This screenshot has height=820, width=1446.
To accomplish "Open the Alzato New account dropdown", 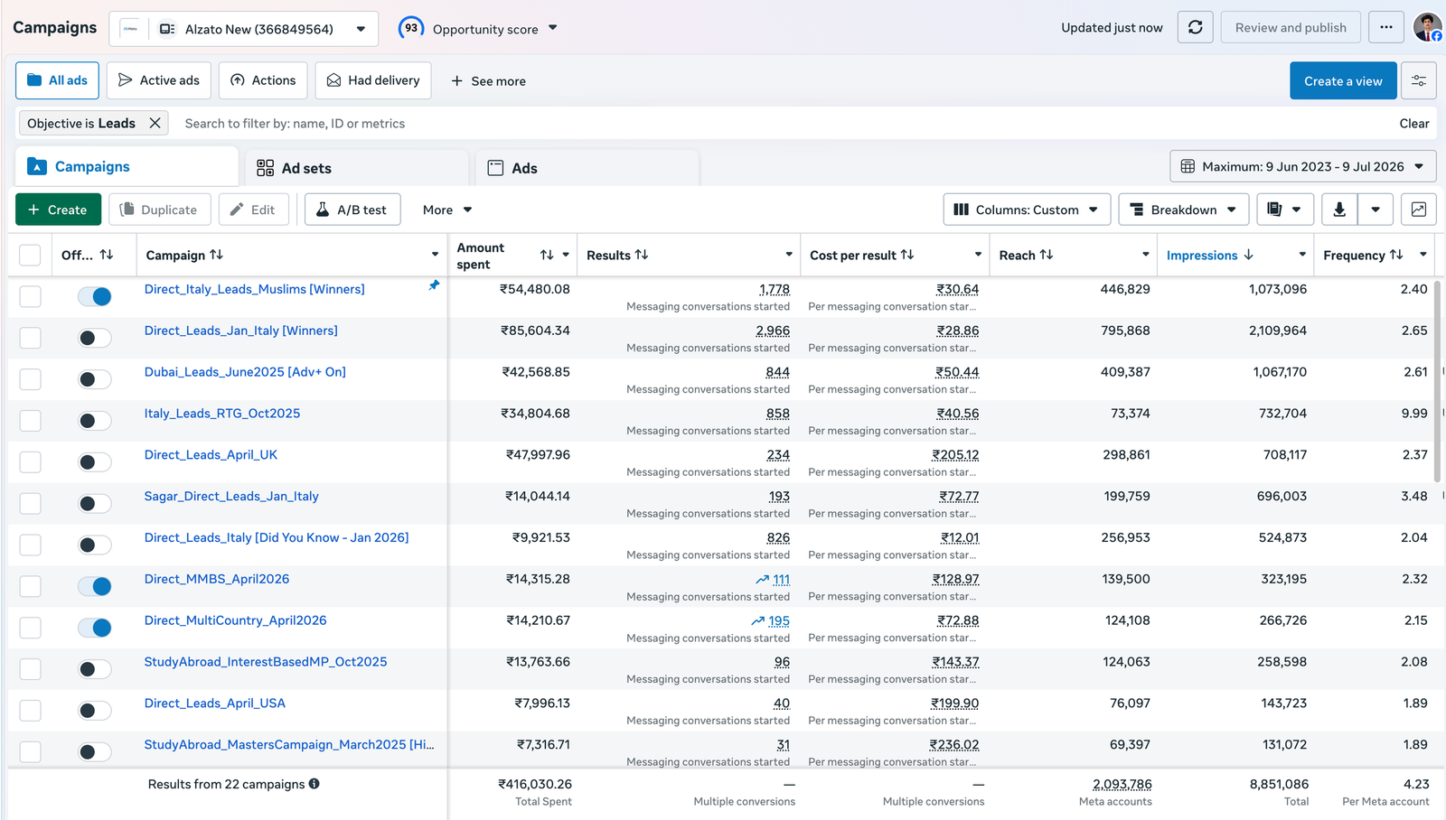I will point(244,29).
